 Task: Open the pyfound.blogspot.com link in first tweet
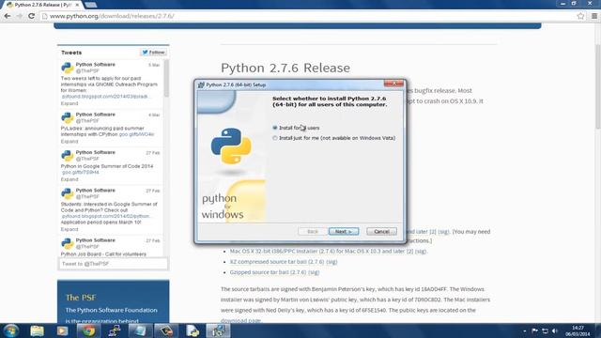[x=105, y=97]
